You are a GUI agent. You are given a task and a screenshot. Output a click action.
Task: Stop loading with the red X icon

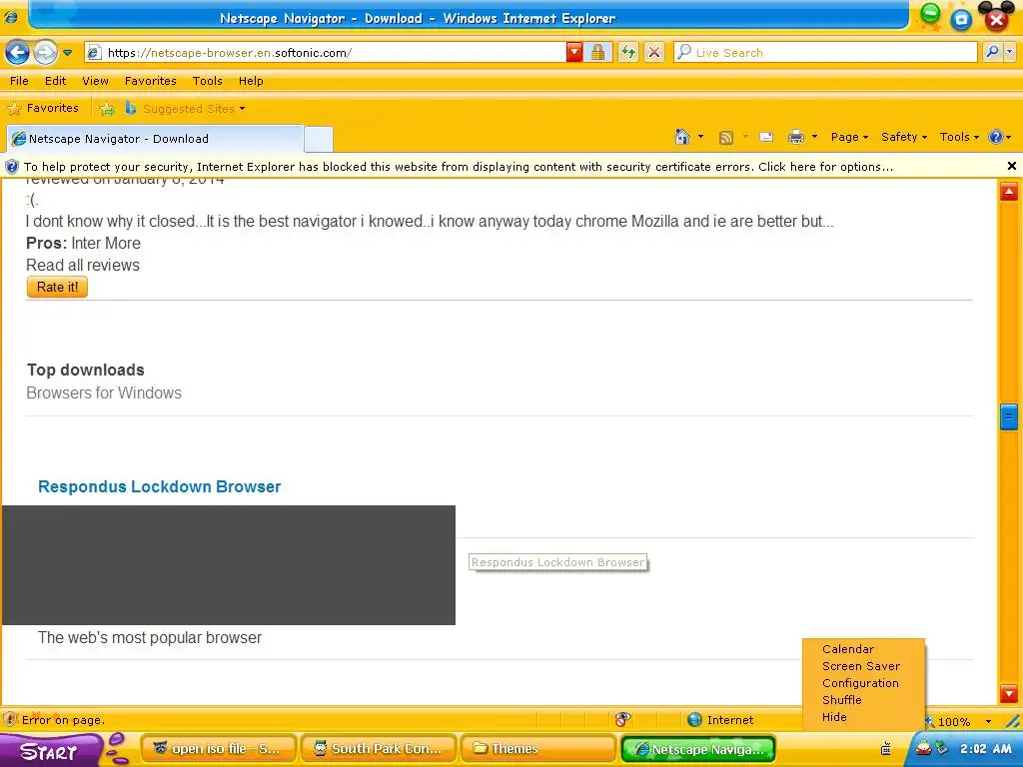pos(654,53)
